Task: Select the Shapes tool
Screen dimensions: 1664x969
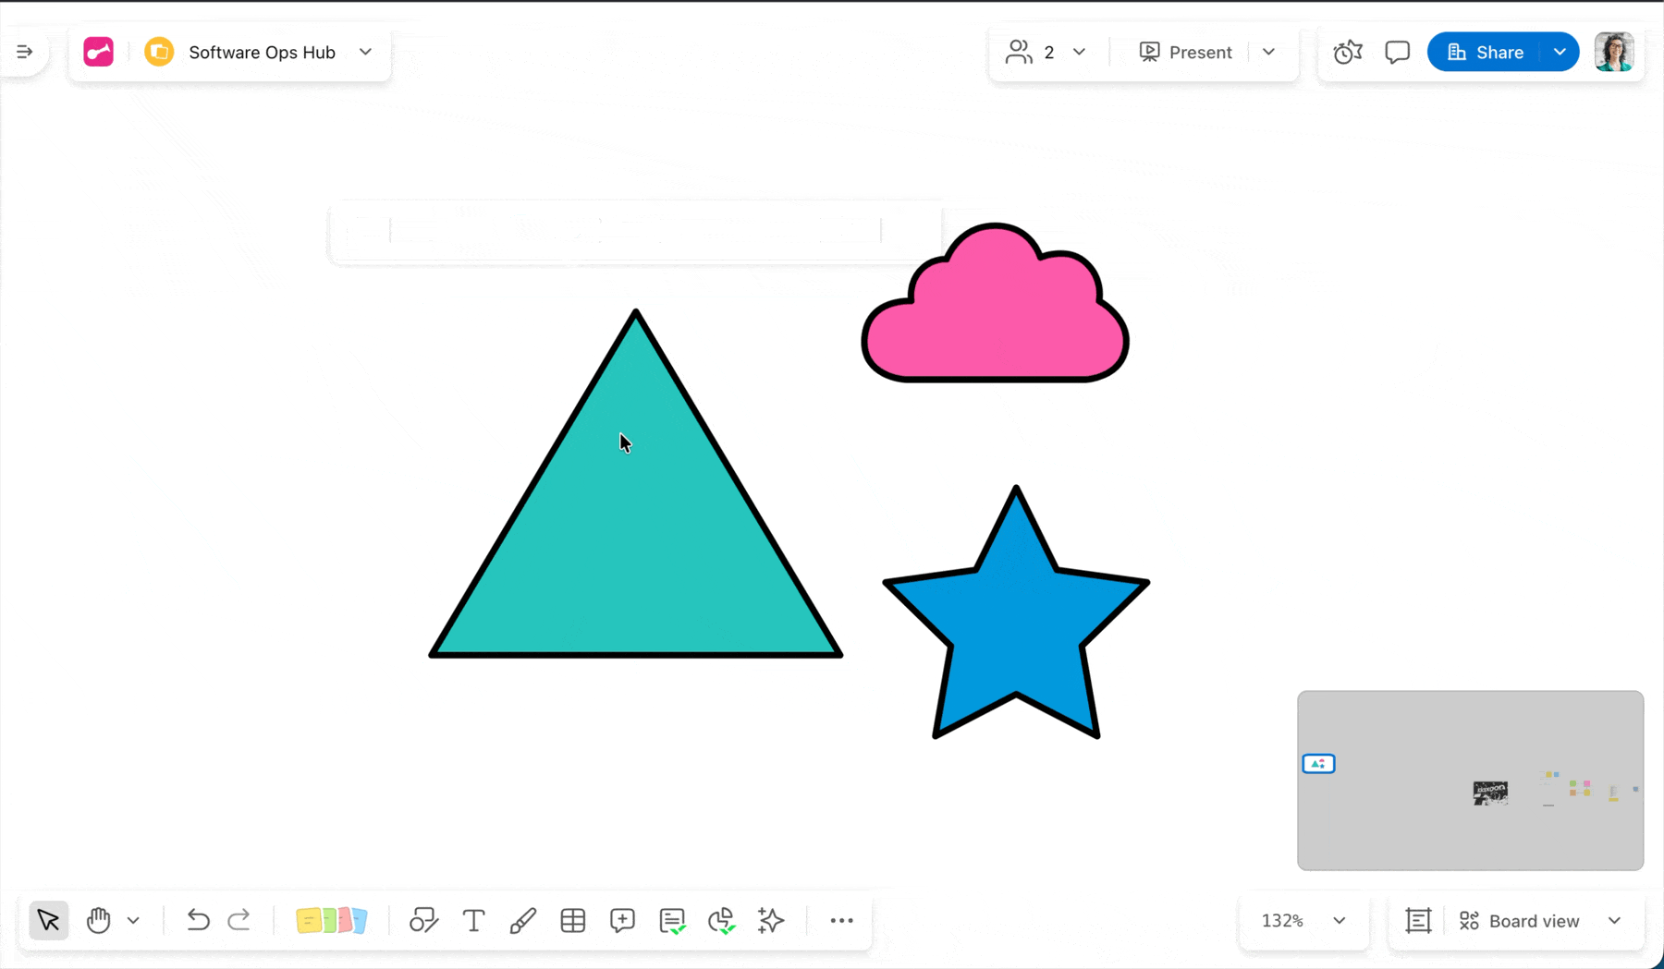Action: 423,921
